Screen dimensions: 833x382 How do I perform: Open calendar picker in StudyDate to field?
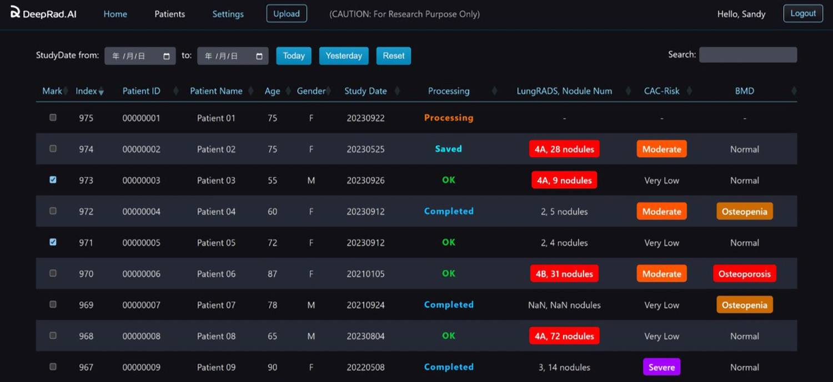pyautogui.click(x=259, y=56)
